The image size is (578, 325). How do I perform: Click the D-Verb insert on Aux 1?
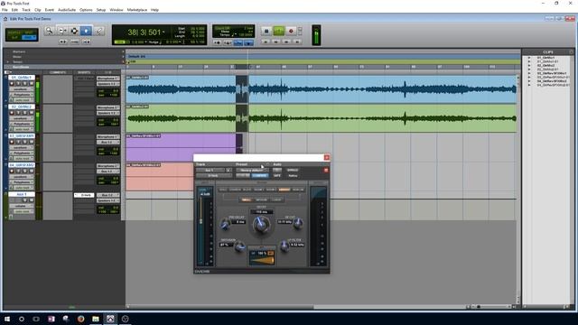click(x=84, y=195)
